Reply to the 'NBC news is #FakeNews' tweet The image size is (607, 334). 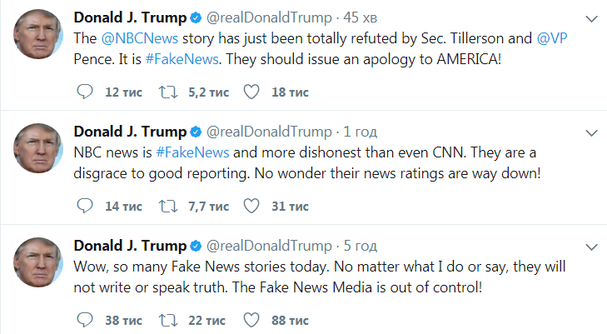[x=83, y=206]
